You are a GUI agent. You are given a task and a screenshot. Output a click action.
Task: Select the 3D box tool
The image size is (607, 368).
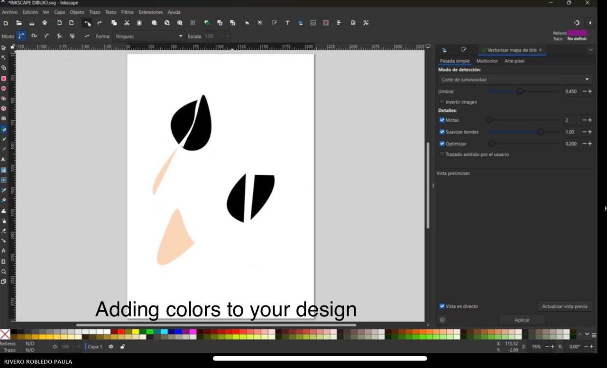(x=4, y=108)
